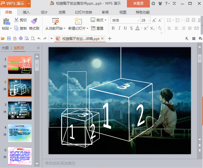
Task: Click the Copy icon
Action: [16, 28]
